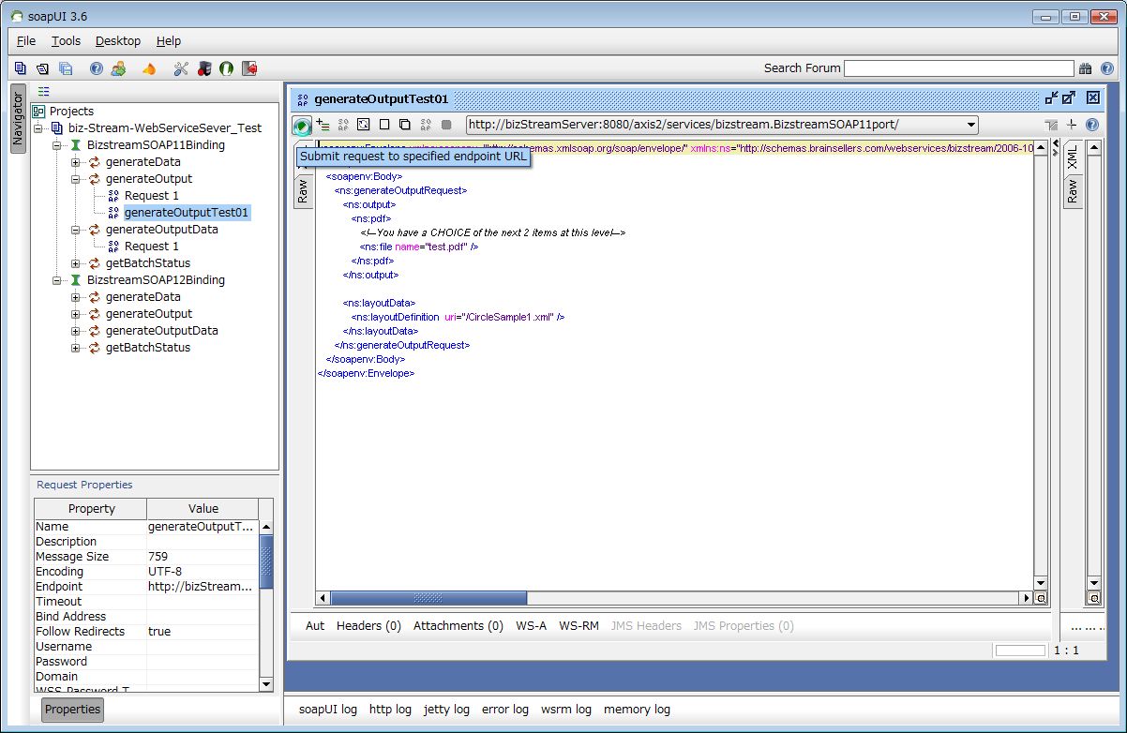Click the plus icon near editor help

point(1072,125)
